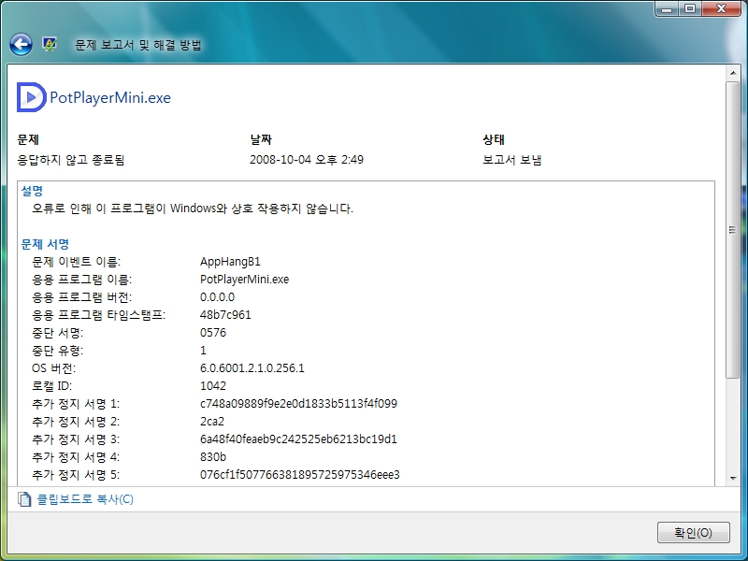Screen dimensions: 748x561
Task: Click the vertical scrollbar thumb
Action: 733,230
